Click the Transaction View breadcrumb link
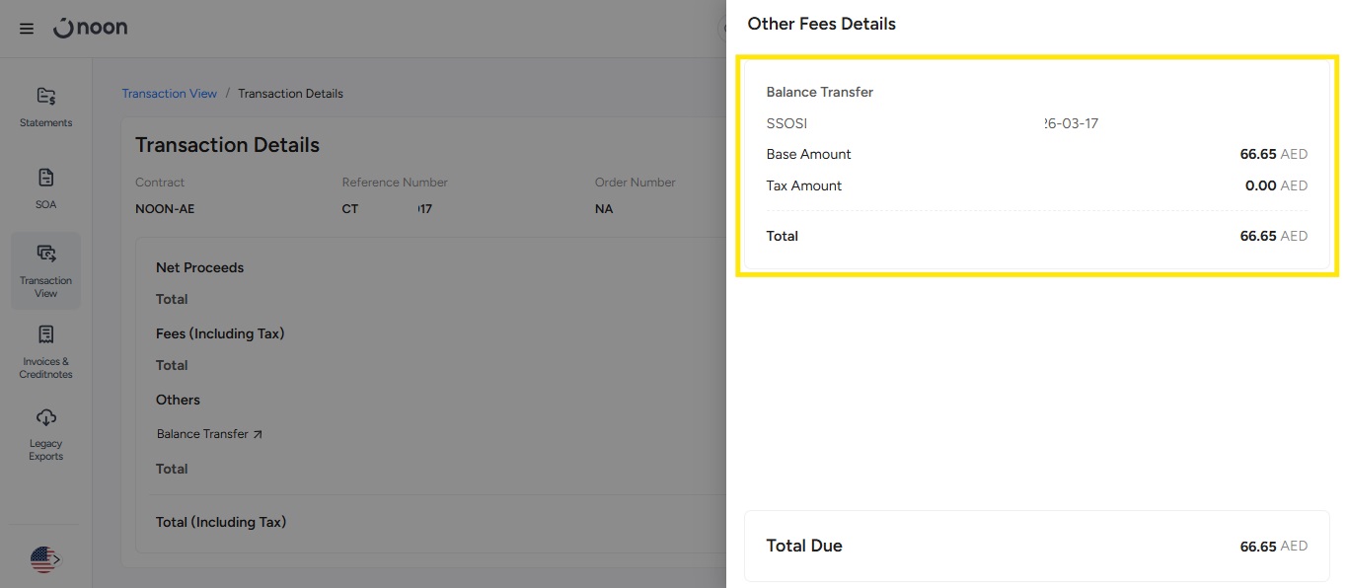 pos(169,94)
